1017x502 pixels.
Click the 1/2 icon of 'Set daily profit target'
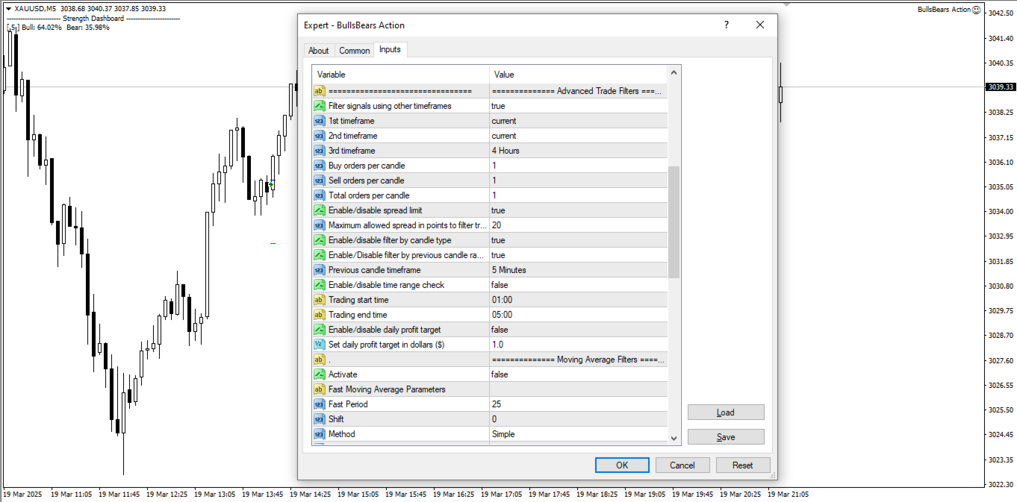[x=319, y=345]
